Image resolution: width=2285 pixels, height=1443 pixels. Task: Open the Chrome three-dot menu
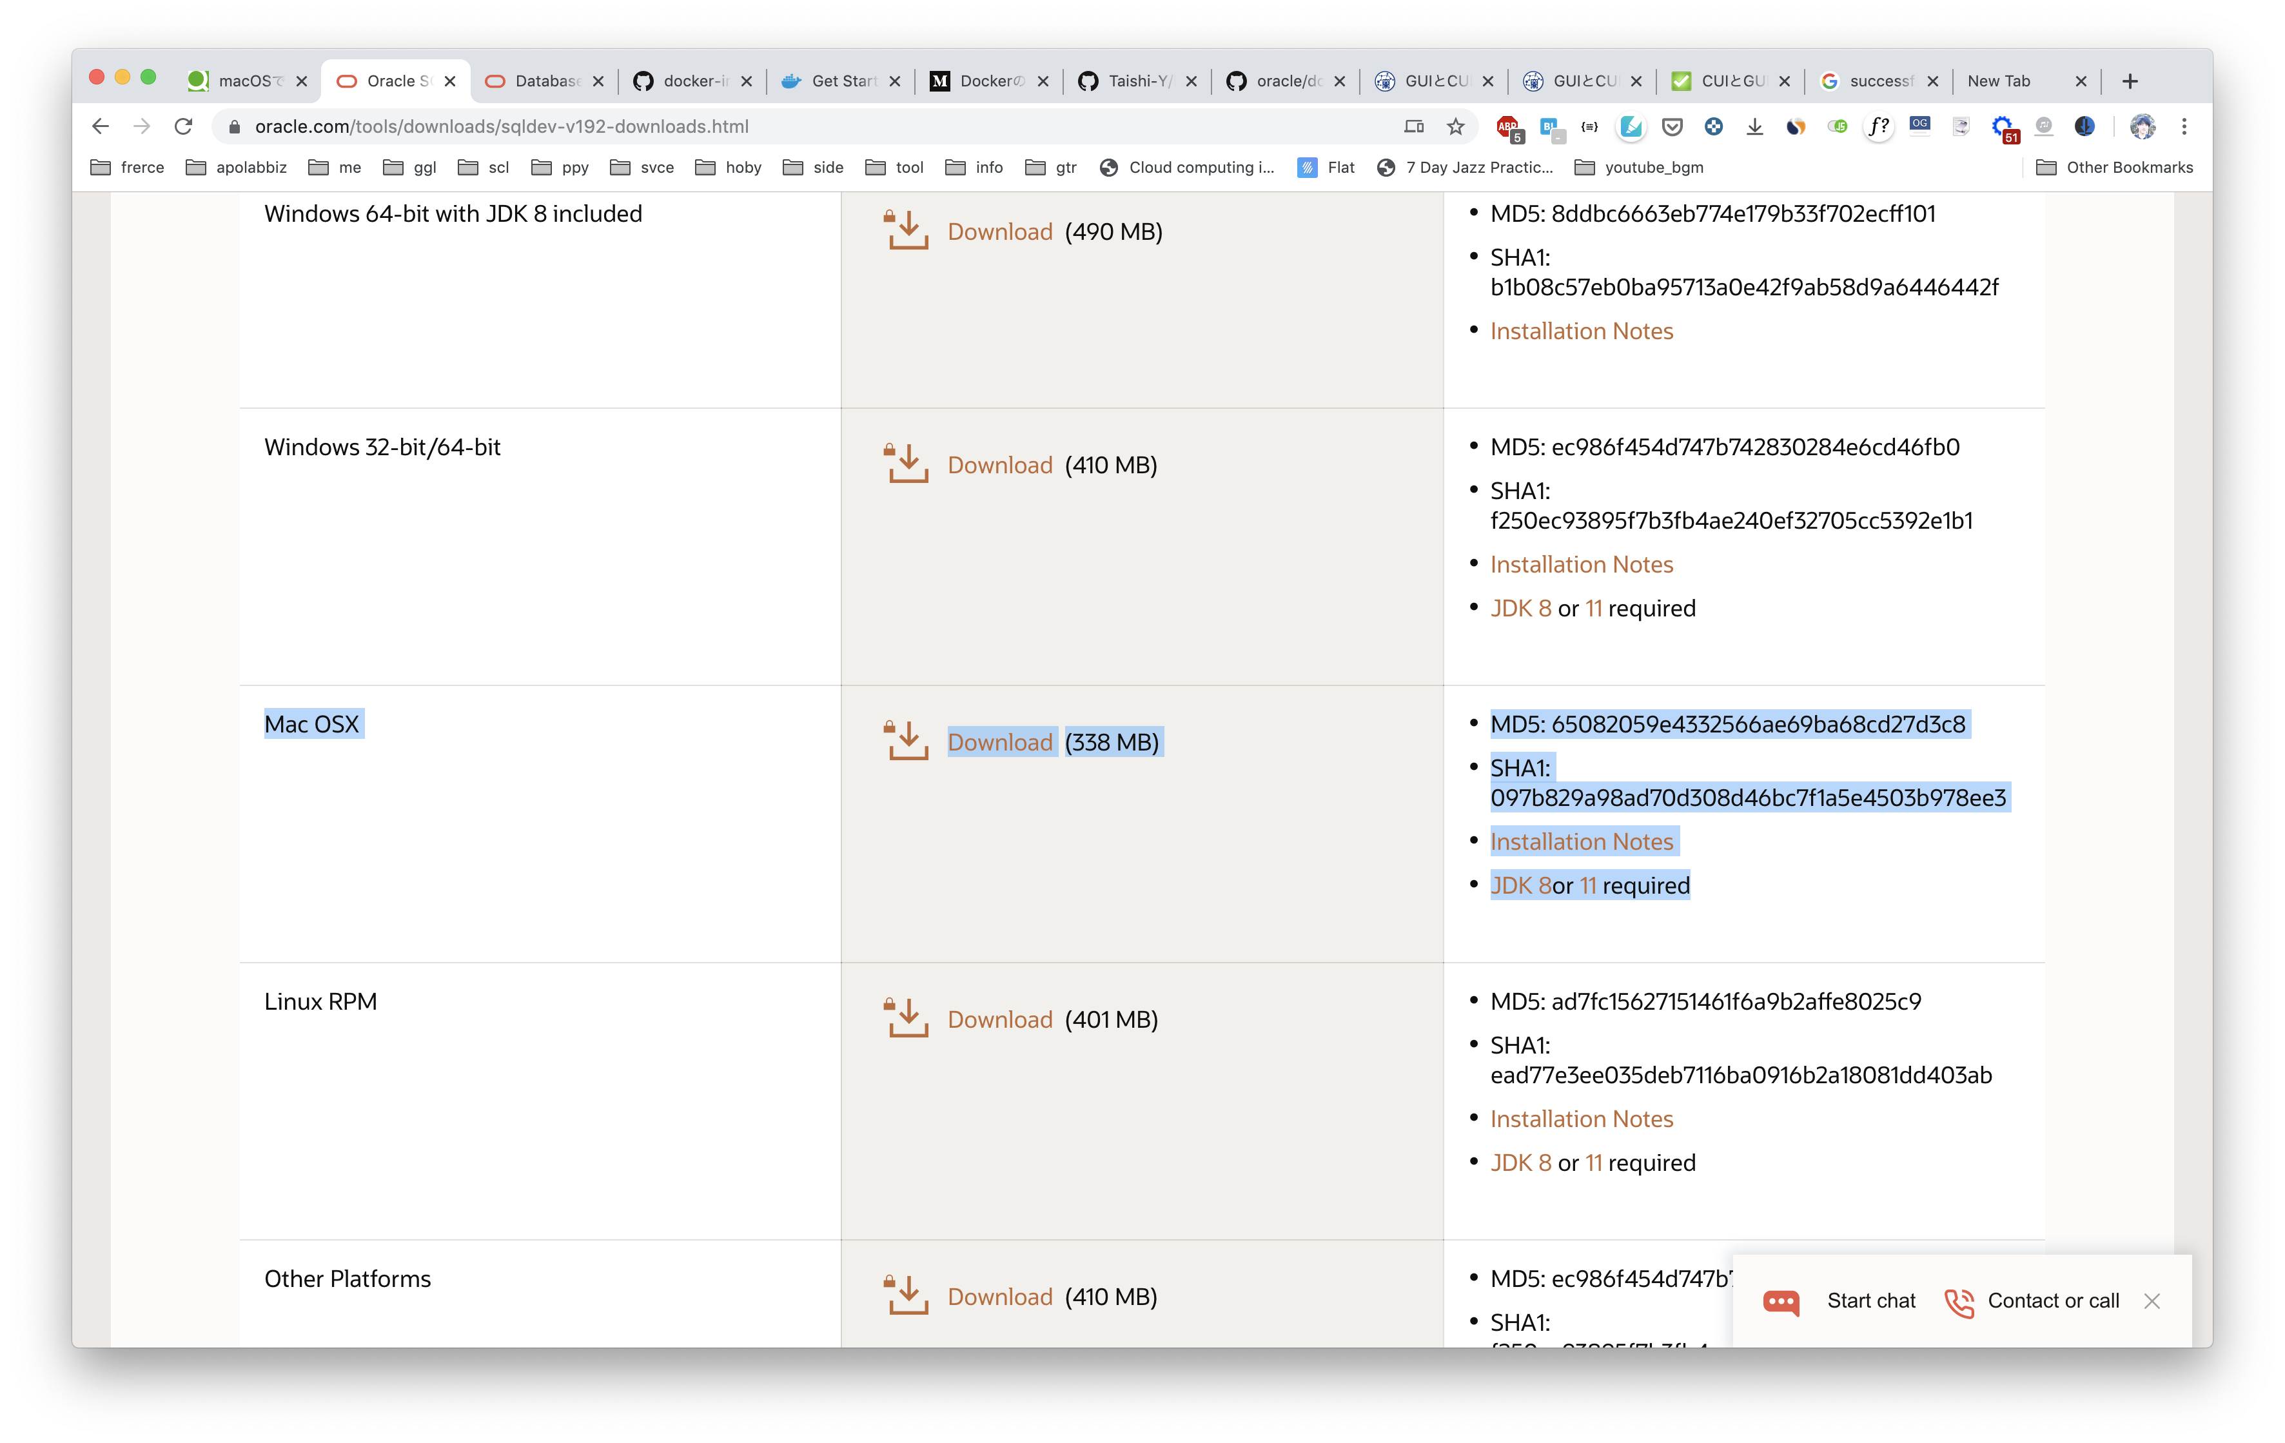(2184, 126)
